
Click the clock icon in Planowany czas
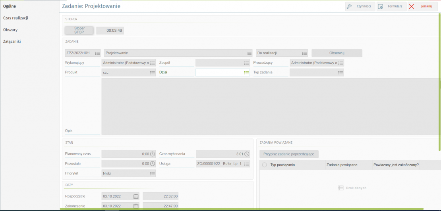pyautogui.click(x=152, y=154)
